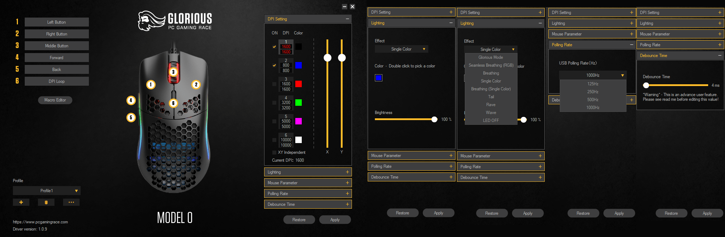Viewport: 725px width, 237px height.
Task: Open profile options via three-dots icon
Action: tap(71, 202)
